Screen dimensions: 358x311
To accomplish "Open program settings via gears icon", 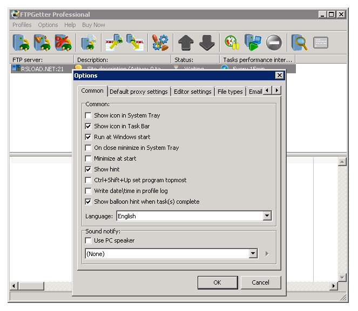I will pos(160,43).
